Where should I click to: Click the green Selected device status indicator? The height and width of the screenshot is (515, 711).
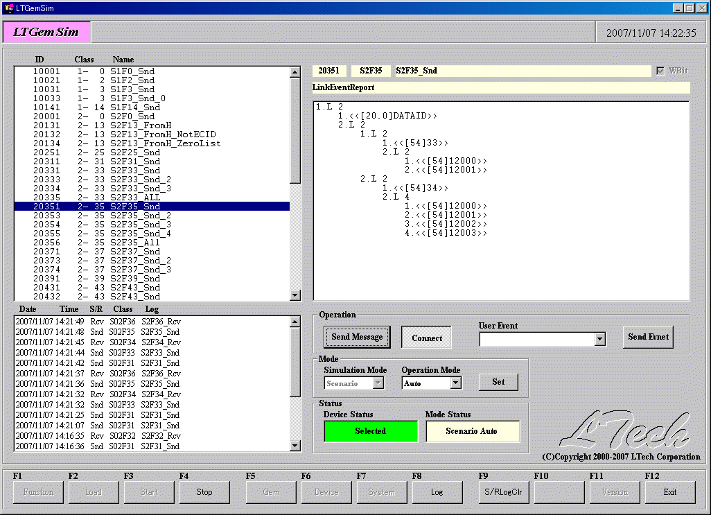(370, 431)
